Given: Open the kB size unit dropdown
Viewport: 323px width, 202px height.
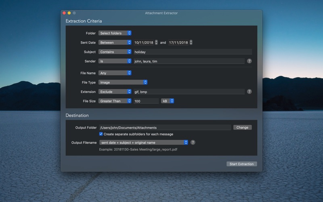Looking at the screenshot, I should point(168,101).
